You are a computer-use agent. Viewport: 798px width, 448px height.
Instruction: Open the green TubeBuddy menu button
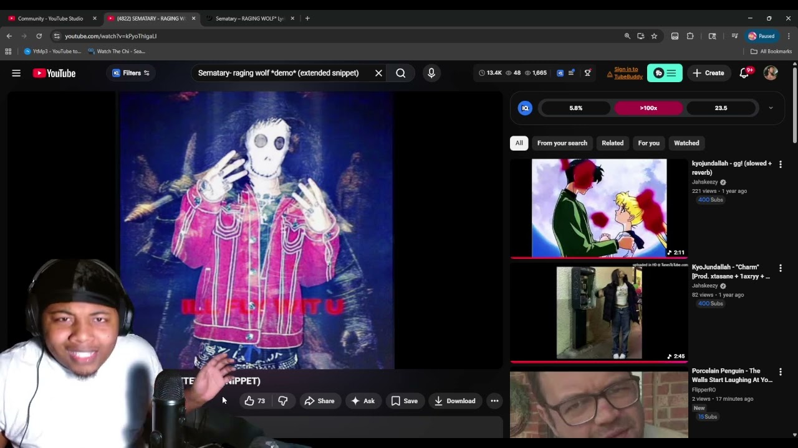point(665,73)
